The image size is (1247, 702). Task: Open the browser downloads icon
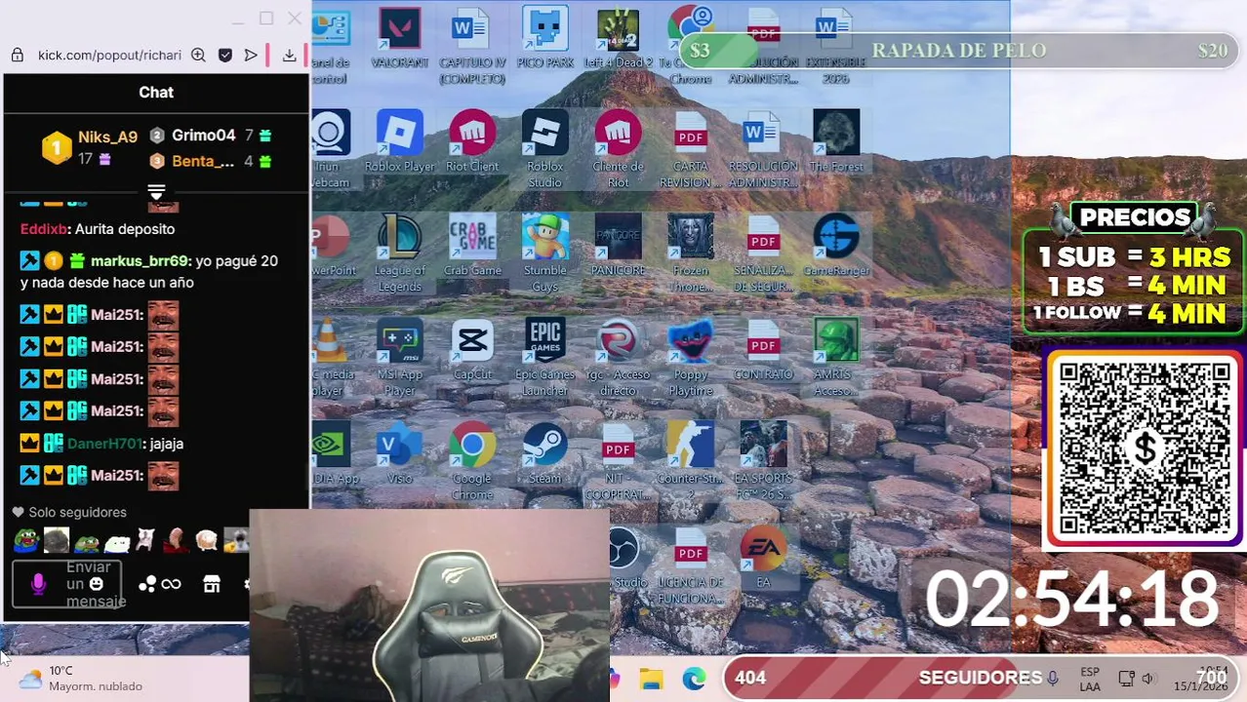(289, 55)
